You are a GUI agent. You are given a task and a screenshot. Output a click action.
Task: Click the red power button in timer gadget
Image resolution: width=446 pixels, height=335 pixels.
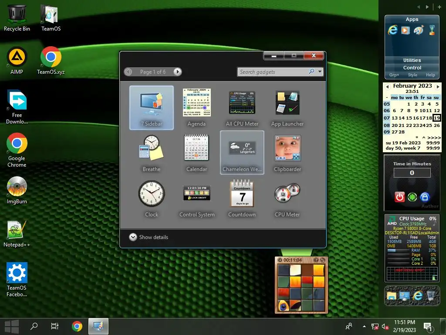point(400,197)
